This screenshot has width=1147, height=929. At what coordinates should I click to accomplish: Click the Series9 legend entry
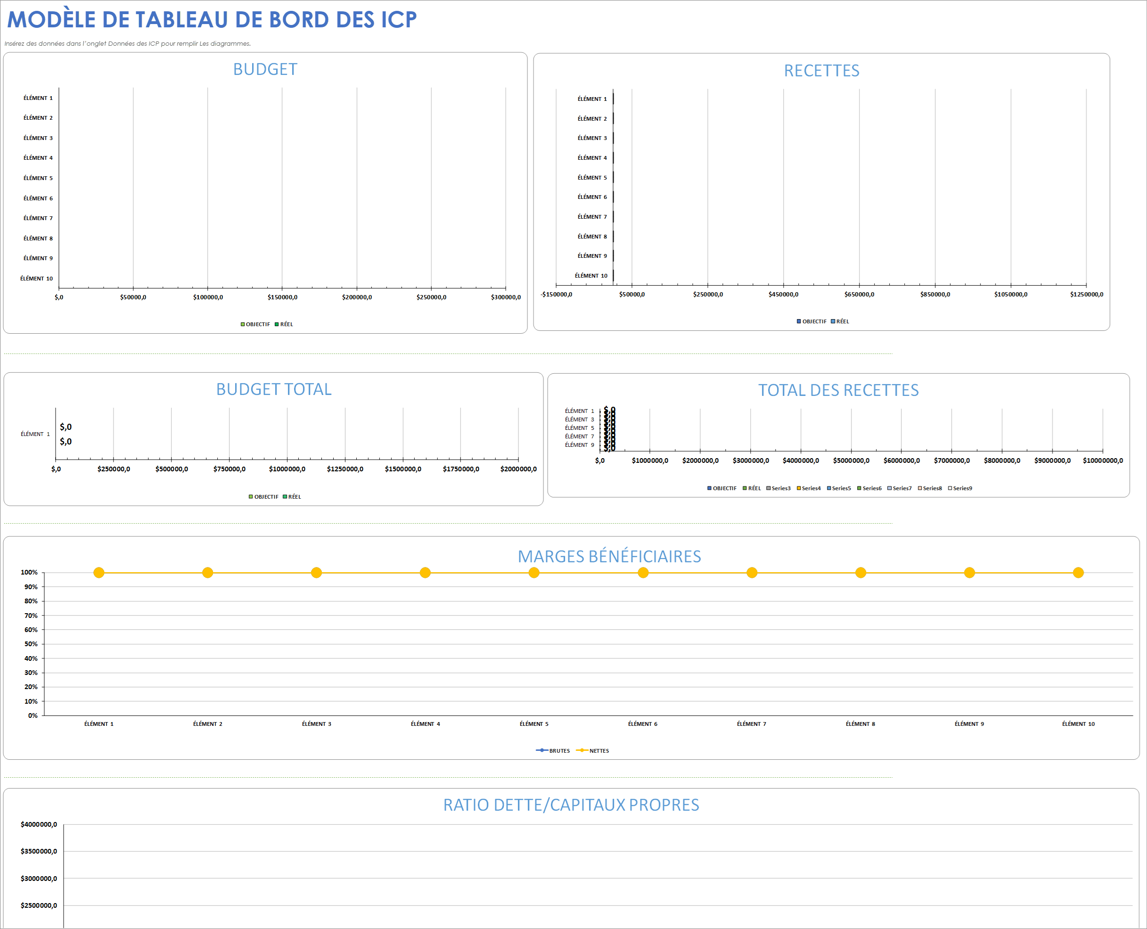coord(960,489)
